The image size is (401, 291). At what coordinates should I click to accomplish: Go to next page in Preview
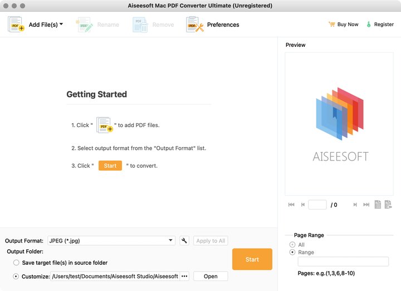(x=355, y=205)
